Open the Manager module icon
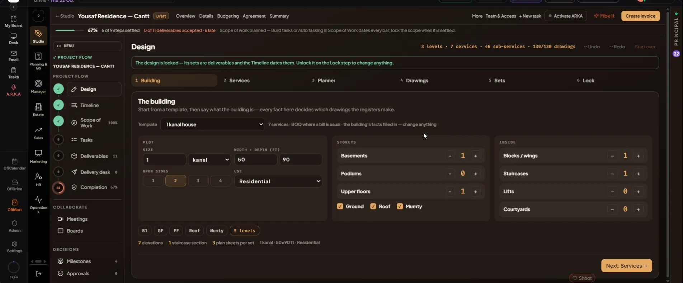The width and height of the screenshot is (683, 283). [38, 86]
